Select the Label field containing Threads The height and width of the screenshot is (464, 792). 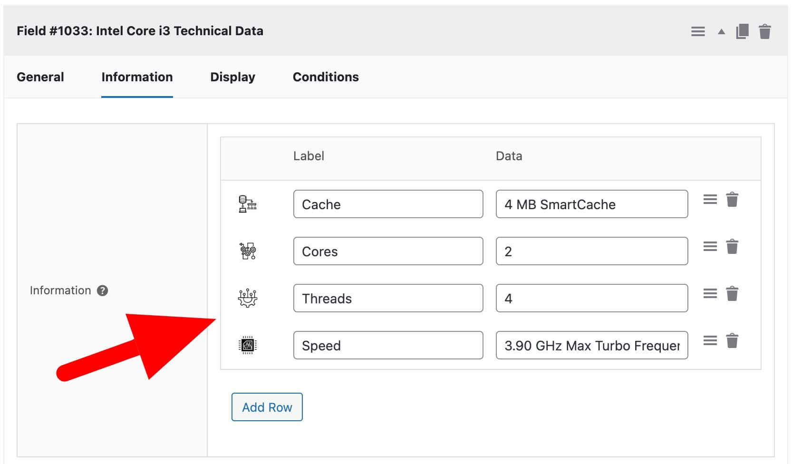tap(388, 298)
